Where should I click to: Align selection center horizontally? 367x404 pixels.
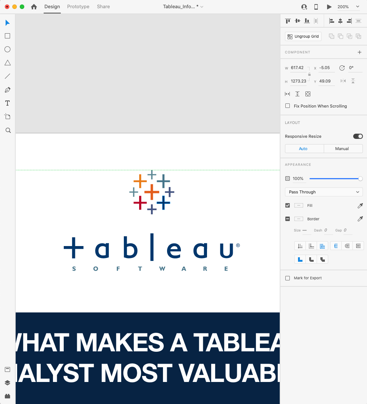pos(340,21)
